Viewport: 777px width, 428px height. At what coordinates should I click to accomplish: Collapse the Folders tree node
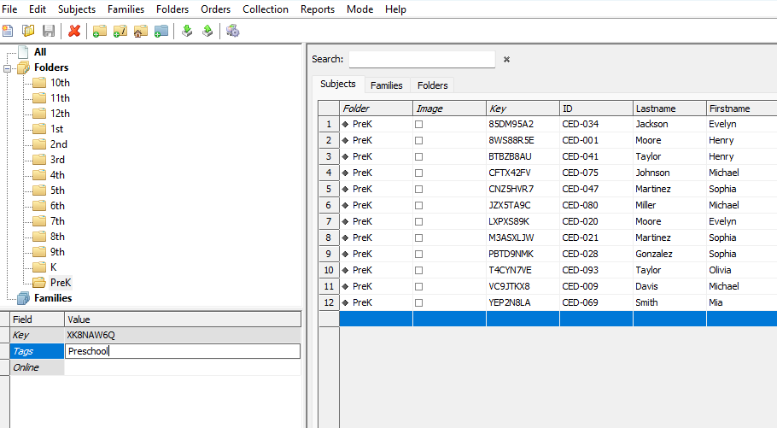click(x=9, y=67)
